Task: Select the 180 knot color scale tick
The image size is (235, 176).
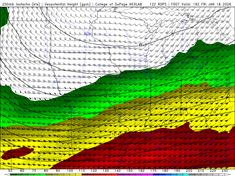Action: click(165, 171)
